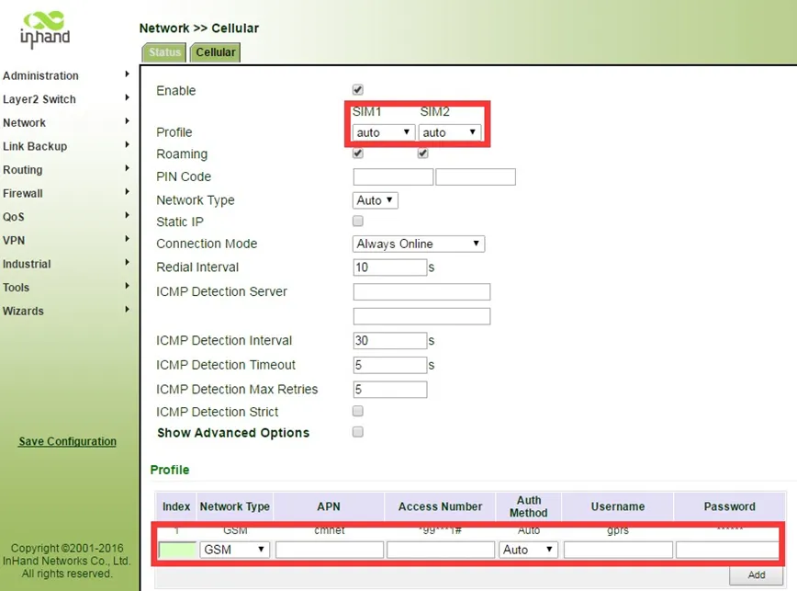Switch to the Status tab
This screenshot has width=797, height=591.
pos(164,52)
